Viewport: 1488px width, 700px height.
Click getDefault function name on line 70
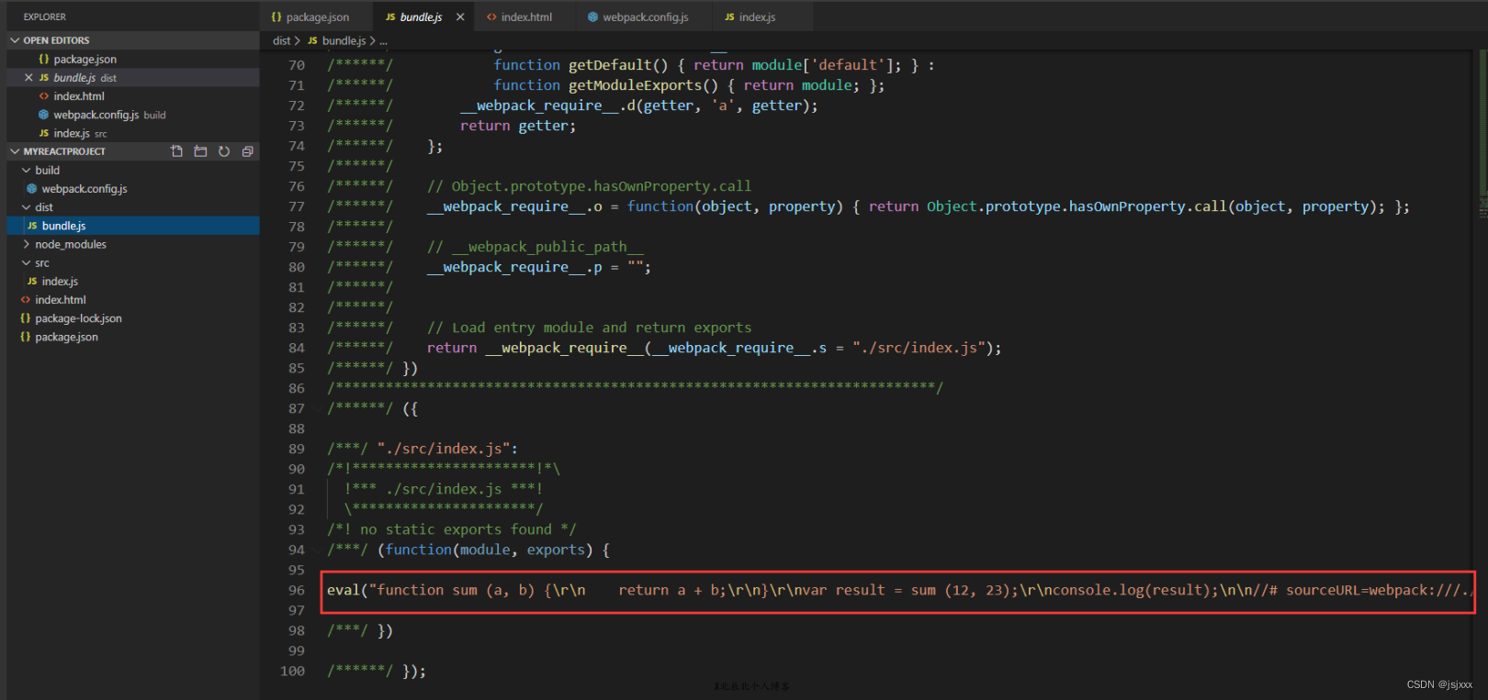(x=610, y=65)
